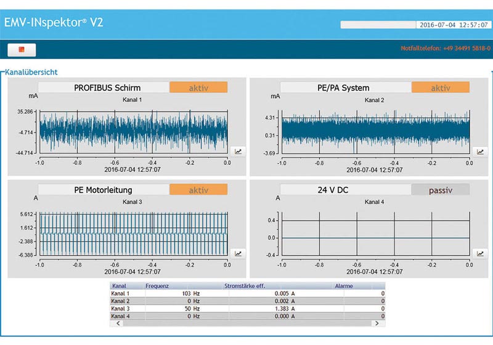This screenshot has height=345, width=493.
Task: Toggle aktiv status of PE/PA System
Action: pyautogui.click(x=441, y=87)
